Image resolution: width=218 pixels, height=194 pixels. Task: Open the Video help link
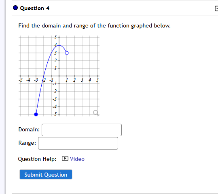point(77,159)
